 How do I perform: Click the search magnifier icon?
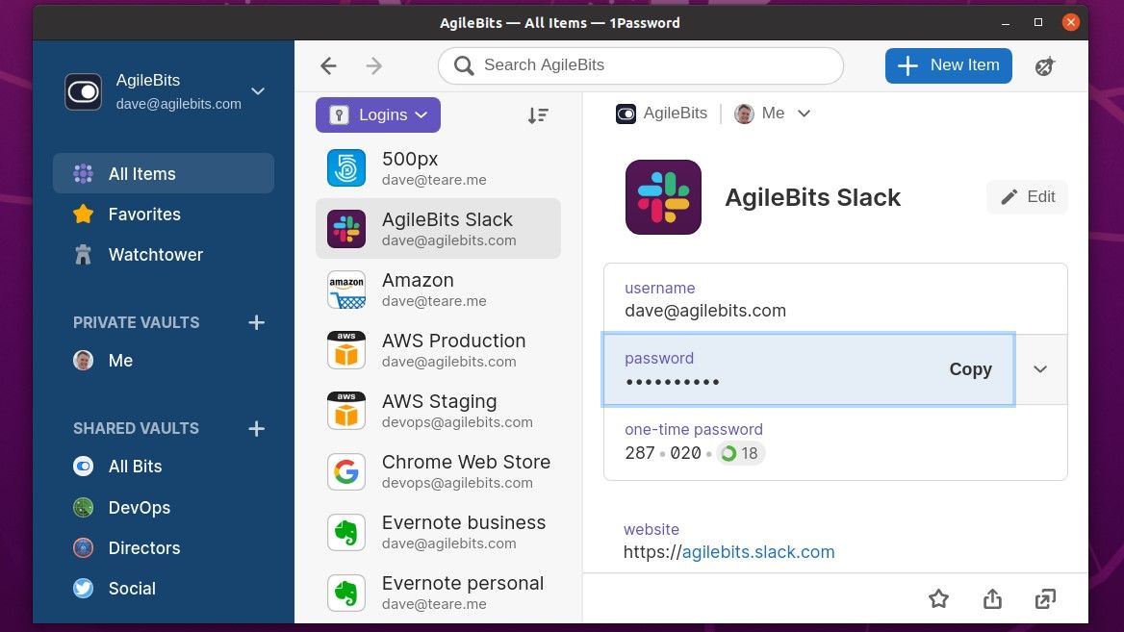pyautogui.click(x=464, y=66)
